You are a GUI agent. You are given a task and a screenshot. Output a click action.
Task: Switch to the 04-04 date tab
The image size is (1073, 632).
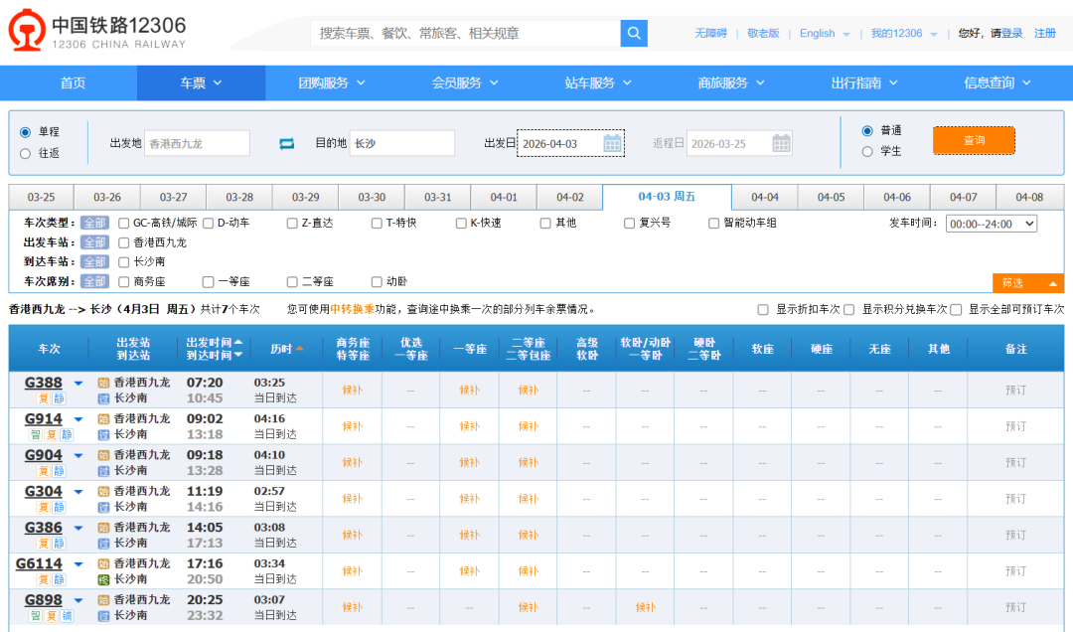(x=764, y=197)
